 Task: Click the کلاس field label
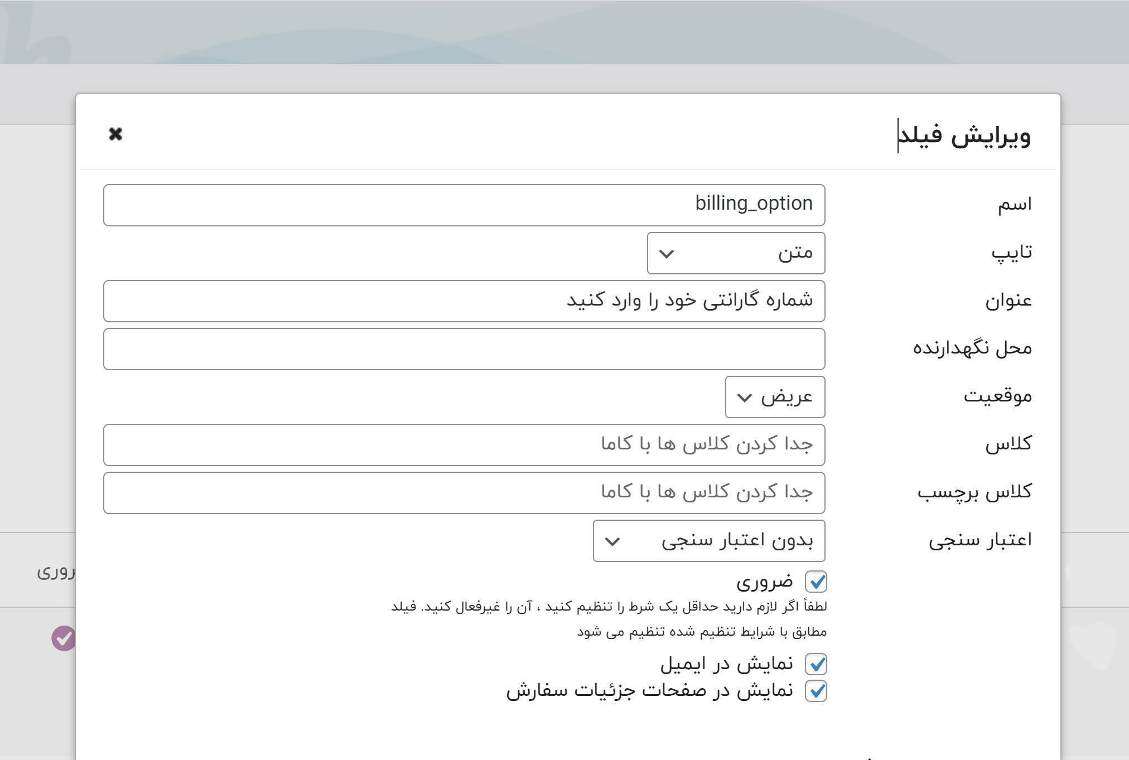tap(1009, 444)
